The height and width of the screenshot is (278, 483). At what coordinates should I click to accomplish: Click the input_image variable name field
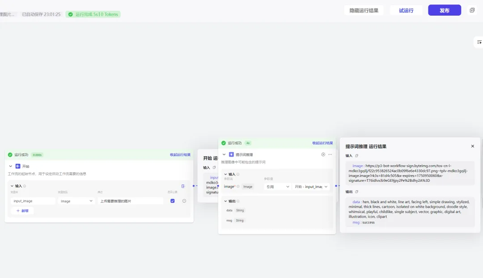[x=33, y=201]
